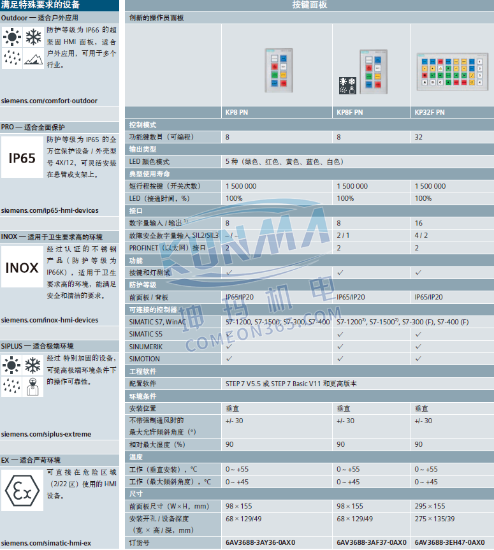Click the SIMOTION row label
This screenshot has width=494, height=550.
click(x=144, y=359)
